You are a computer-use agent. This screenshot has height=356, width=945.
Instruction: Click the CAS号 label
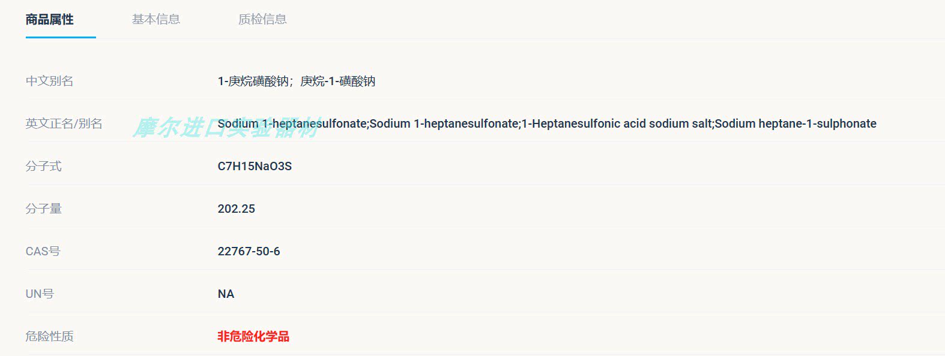point(43,251)
